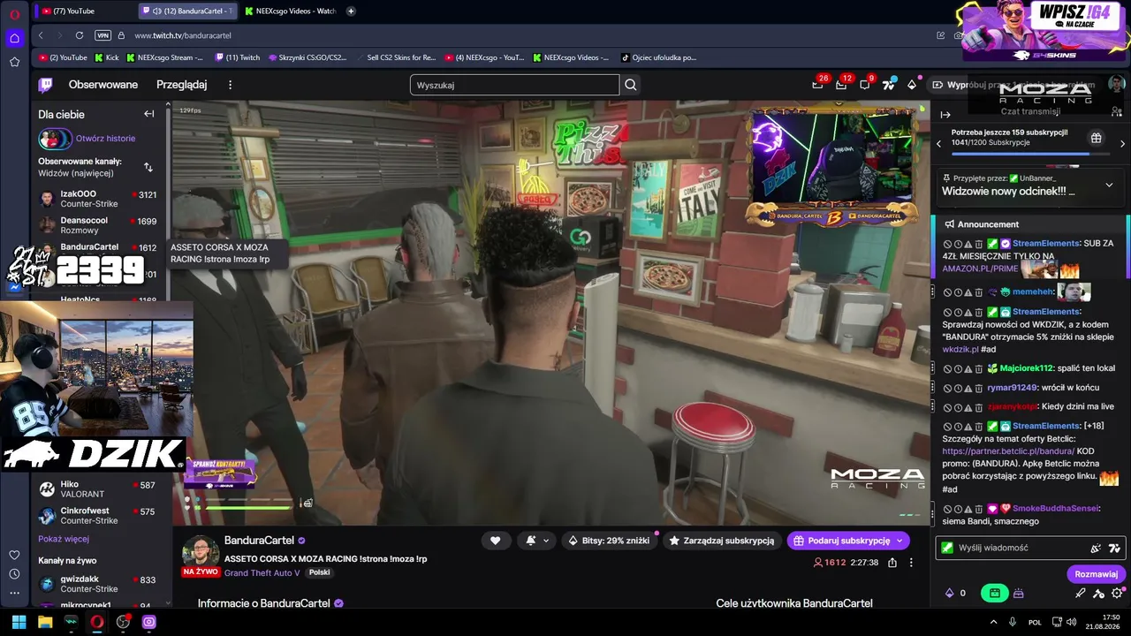
Task: Open the Twitch inbox with 26 badge
Action: (817, 85)
